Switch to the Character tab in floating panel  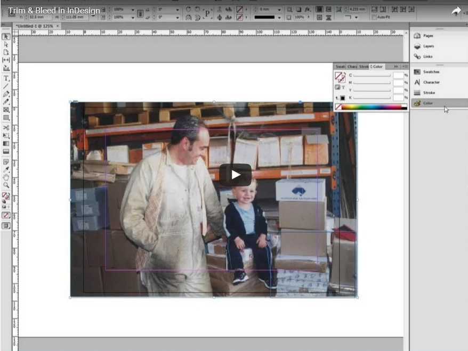(352, 67)
